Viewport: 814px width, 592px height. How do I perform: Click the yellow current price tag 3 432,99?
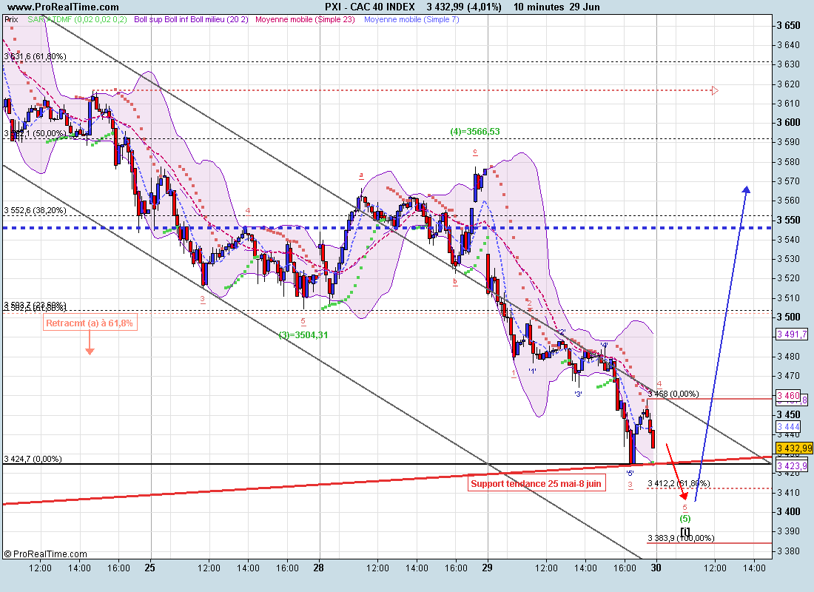pos(794,448)
